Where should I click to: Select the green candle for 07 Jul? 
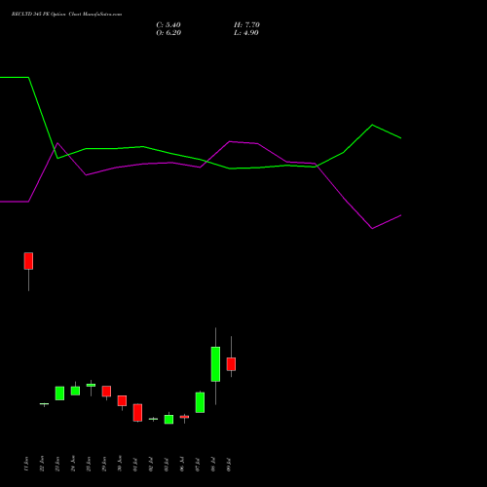click(x=200, y=402)
